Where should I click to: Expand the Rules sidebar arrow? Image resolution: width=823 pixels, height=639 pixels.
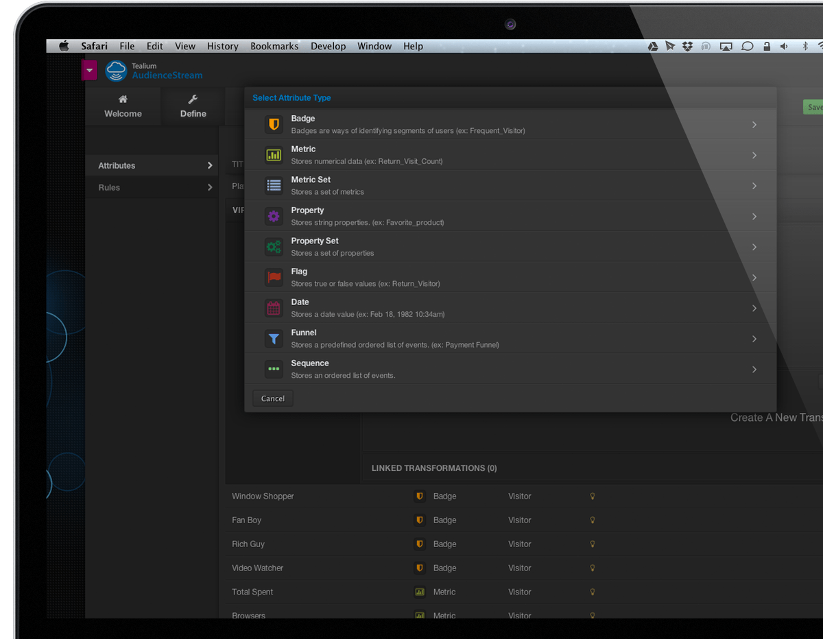(x=210, y=187)
